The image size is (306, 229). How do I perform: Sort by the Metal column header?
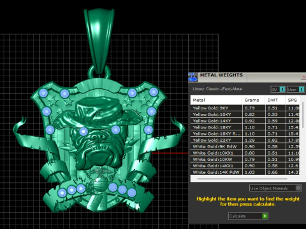[x=216, y=100]
